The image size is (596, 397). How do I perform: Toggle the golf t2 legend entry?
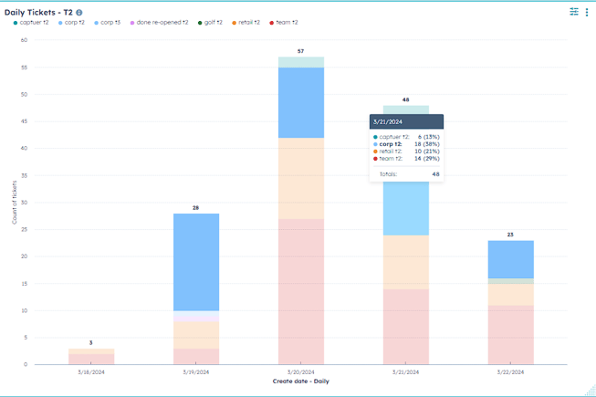213,22
